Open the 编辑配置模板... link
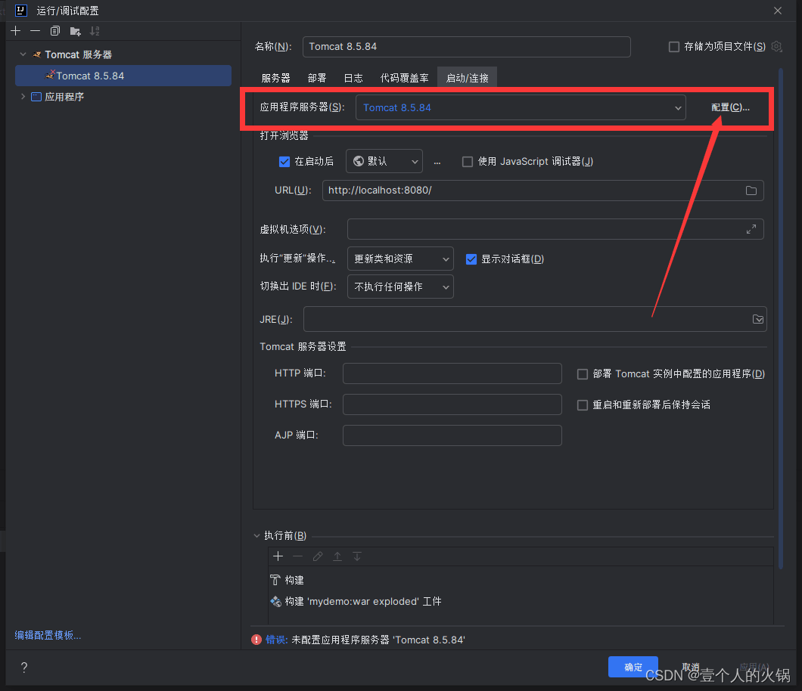 point(48,635)
